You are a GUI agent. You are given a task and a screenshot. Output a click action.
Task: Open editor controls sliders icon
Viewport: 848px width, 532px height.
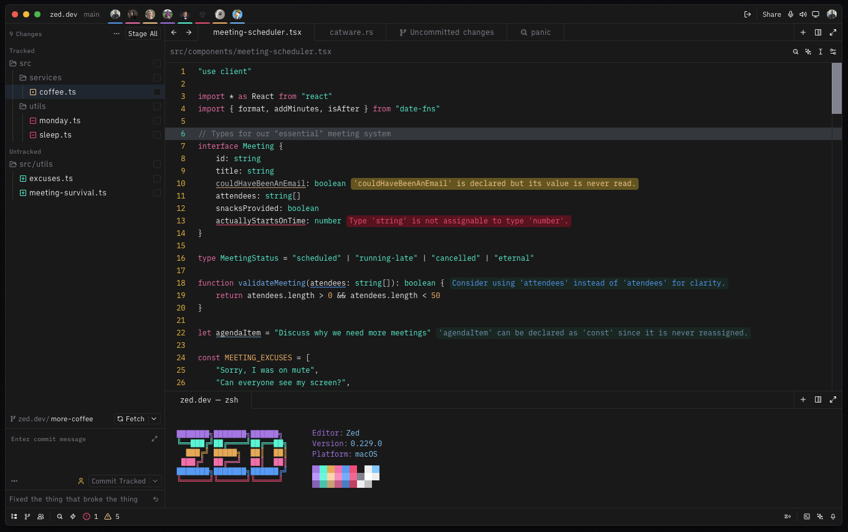(x=833, y=52)
